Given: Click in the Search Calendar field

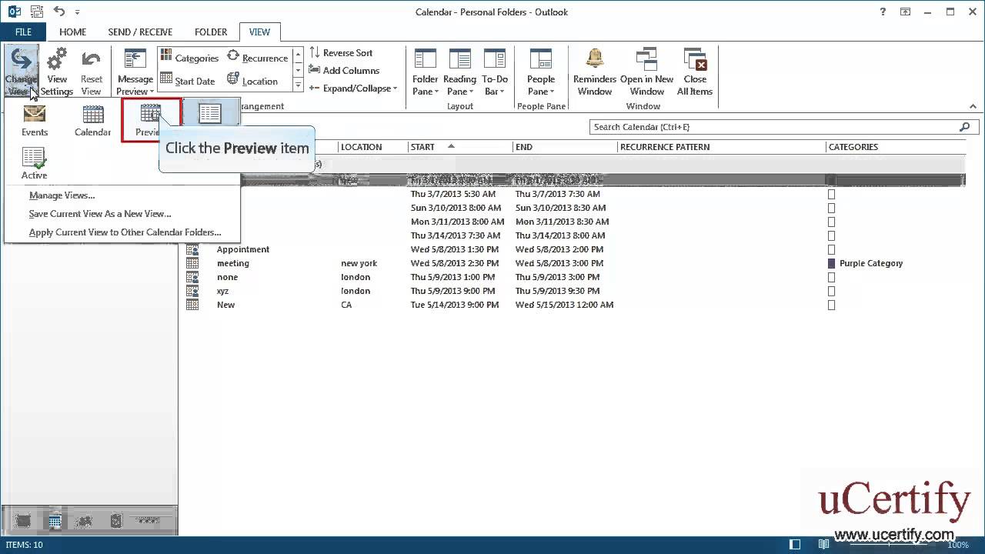Looking at the screenshot, I should coord(773,127).
